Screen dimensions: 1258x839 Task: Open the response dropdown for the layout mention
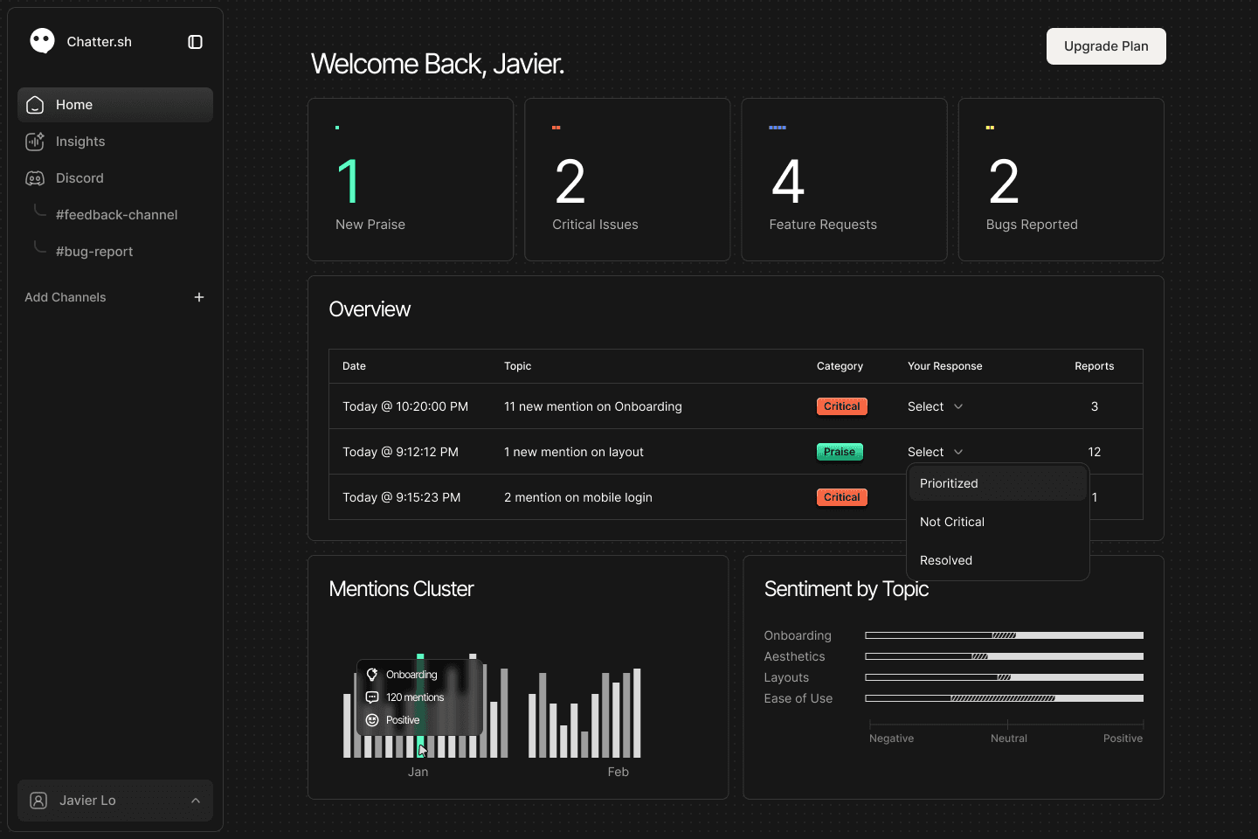[x=935, y=452]
